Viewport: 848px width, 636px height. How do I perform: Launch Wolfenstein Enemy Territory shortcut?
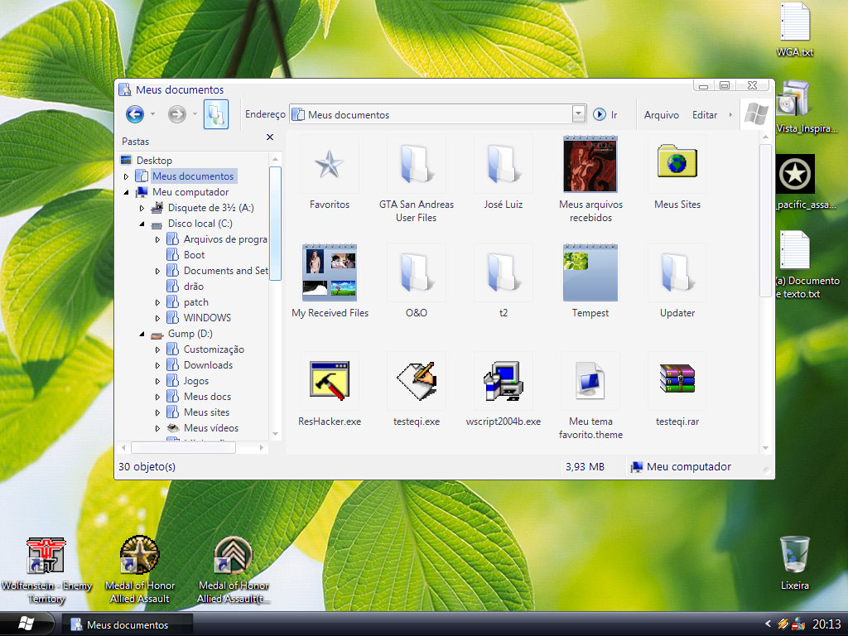click(47, 555)
